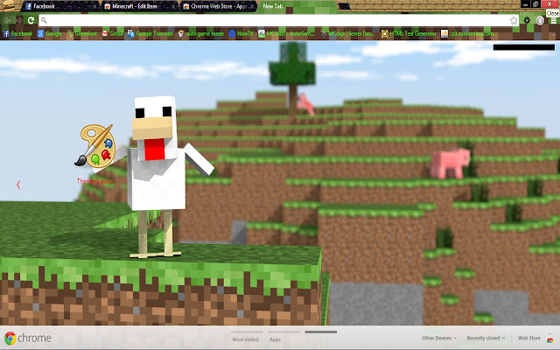Open the HTML Text Generator bookmark

click(409, 34)
